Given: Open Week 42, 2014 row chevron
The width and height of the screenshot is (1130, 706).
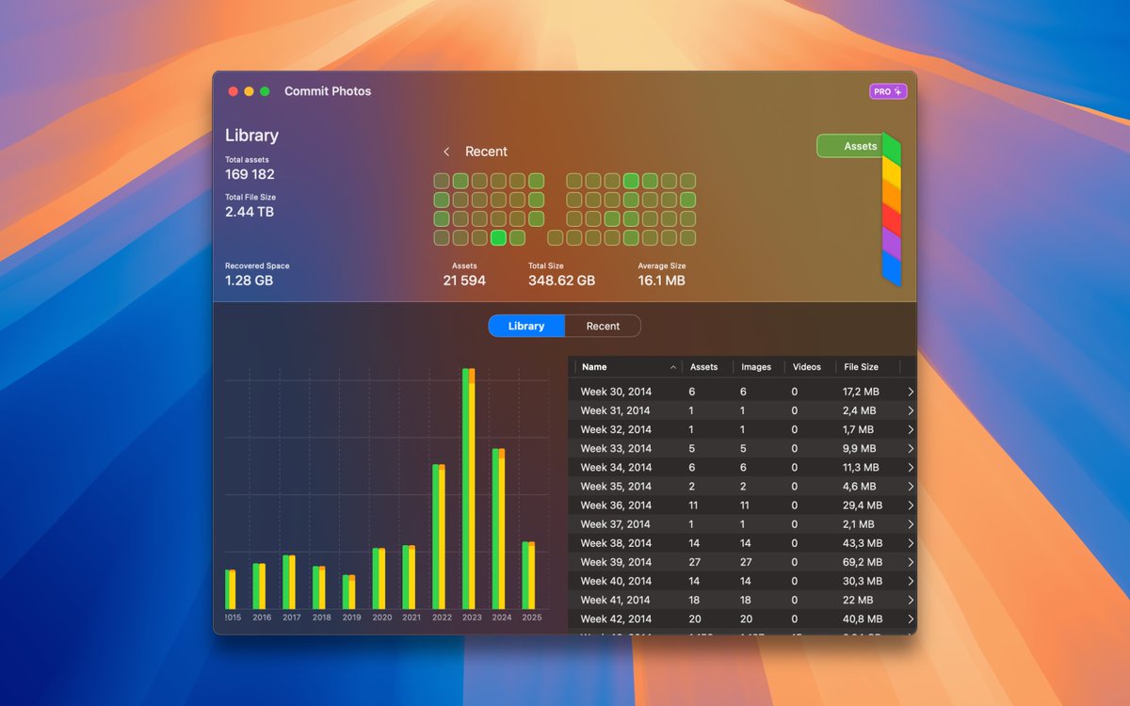Looking at the screenshot, I should tap(911, 618).
